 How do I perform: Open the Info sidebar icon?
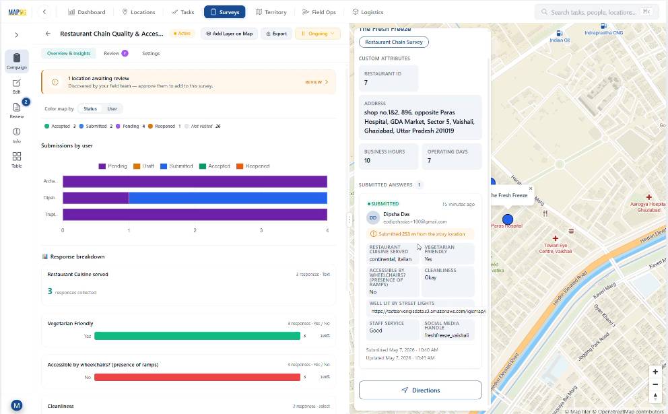(x=17, y=135)
